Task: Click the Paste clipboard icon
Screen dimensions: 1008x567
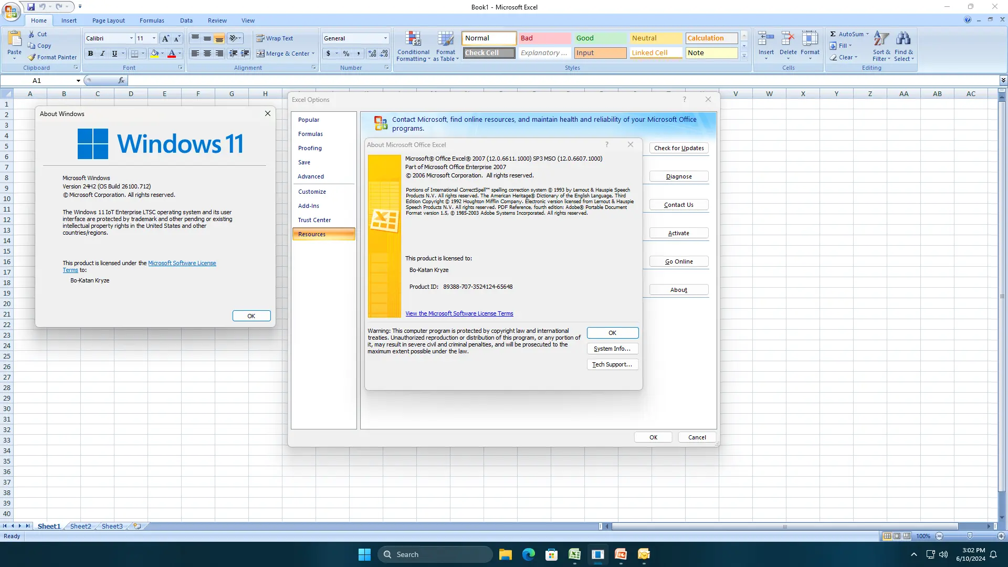Action: [15, 39]
